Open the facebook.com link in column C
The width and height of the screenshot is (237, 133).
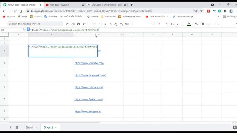[x=90, y=75]
